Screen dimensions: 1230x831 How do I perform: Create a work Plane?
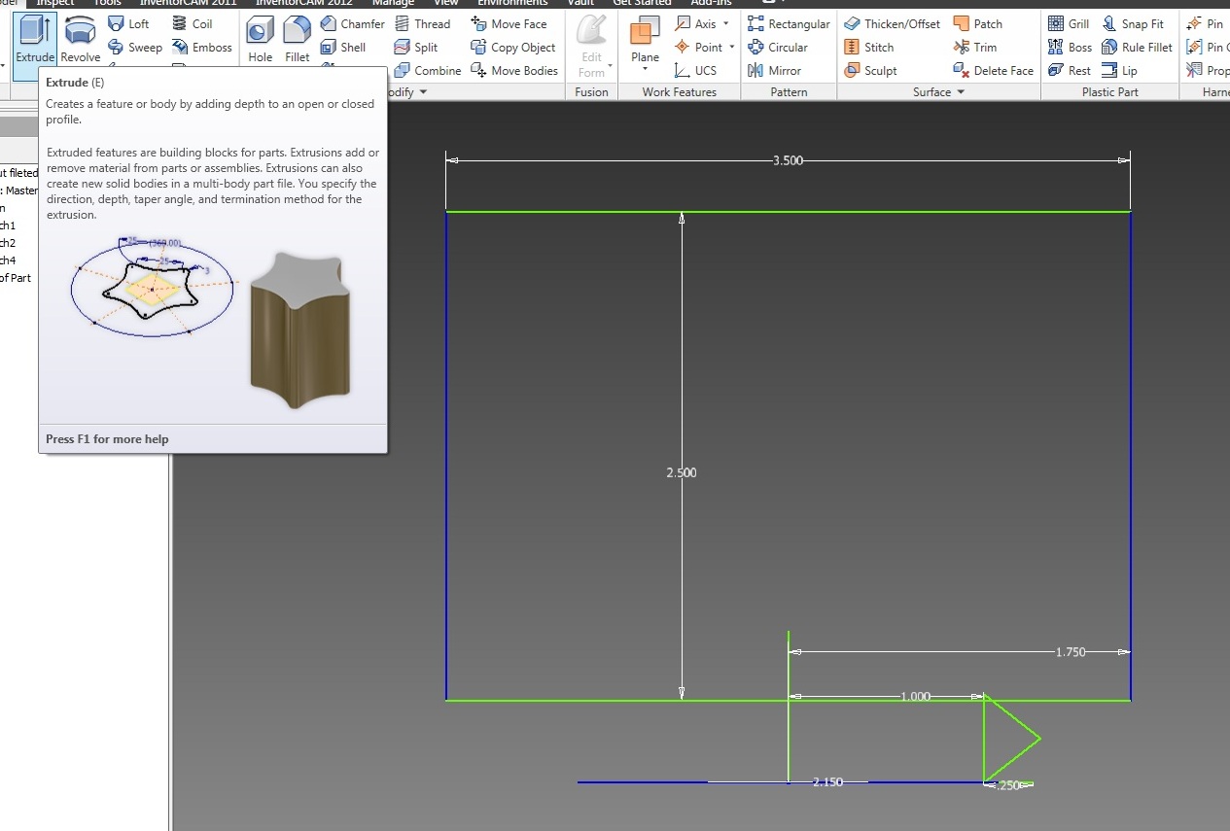(x=645, y=39)
